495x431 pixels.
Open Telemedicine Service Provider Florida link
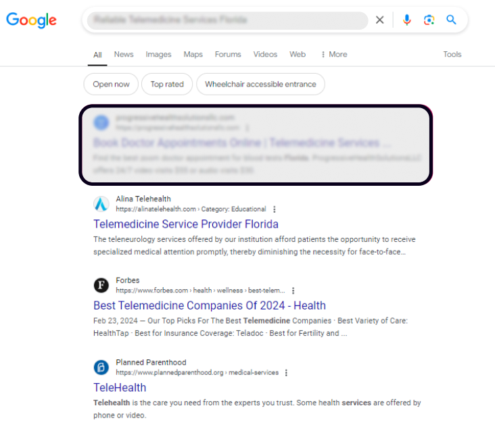186,224
